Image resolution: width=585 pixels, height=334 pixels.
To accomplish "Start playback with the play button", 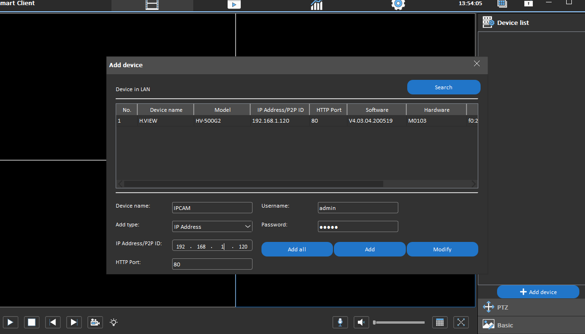I will click(10, 322).
